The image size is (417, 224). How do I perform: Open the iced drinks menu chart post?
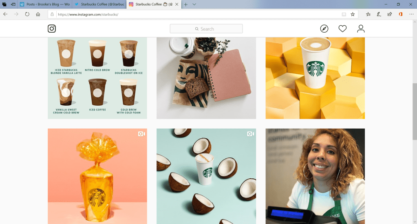pyautogui.click(x=97, y=78)
